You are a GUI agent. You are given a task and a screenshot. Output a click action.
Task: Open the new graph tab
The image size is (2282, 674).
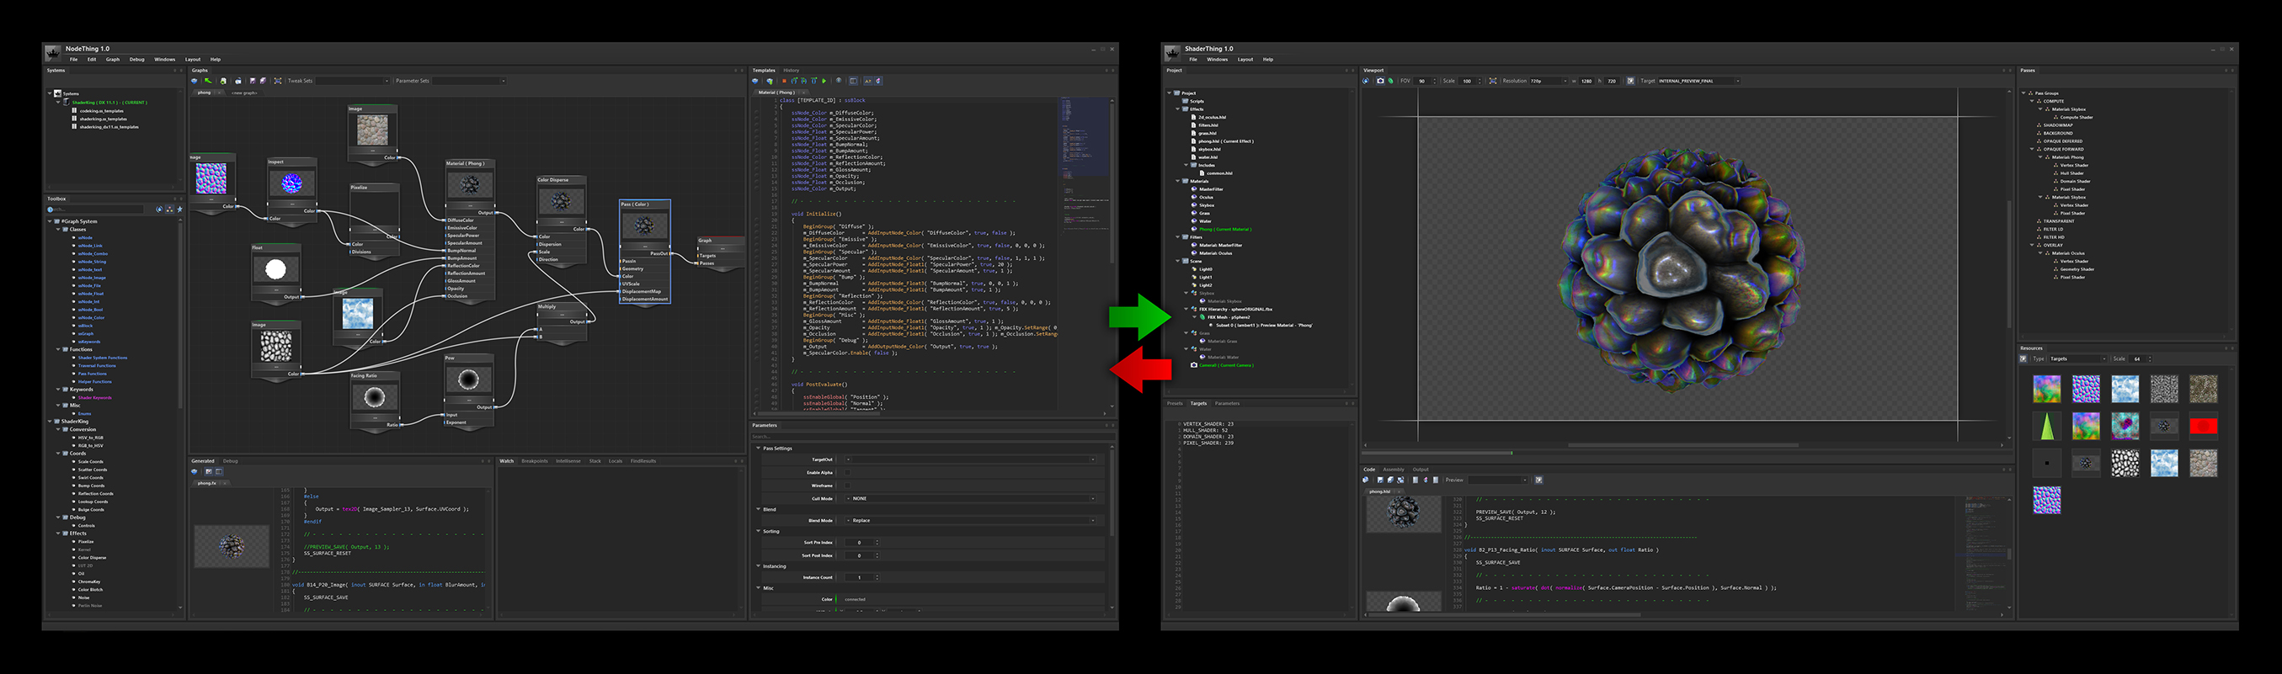click(243, 92)
